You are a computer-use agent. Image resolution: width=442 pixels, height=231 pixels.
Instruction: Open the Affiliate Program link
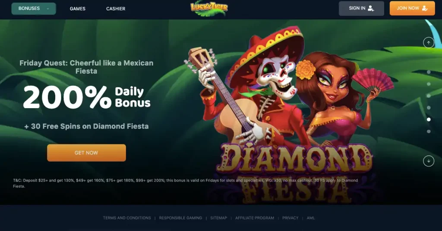[255, 218]
